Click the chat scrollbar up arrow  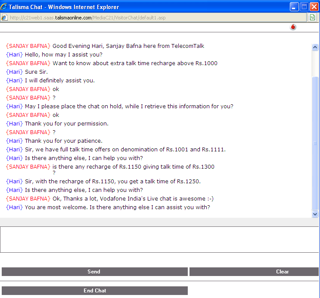[315, 47]
